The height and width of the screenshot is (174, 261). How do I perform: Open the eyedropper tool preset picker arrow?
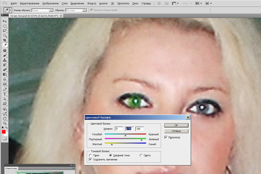[x=10, y=10]
